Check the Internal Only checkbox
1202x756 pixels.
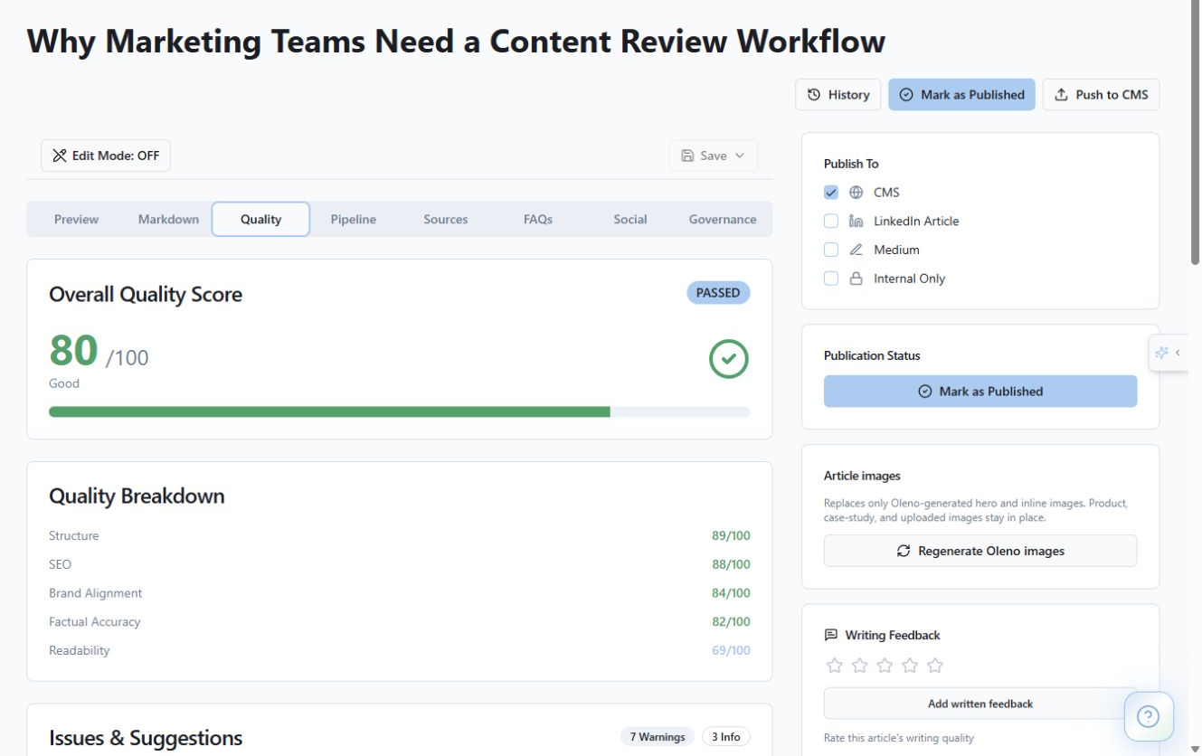[x=831, y=279]
